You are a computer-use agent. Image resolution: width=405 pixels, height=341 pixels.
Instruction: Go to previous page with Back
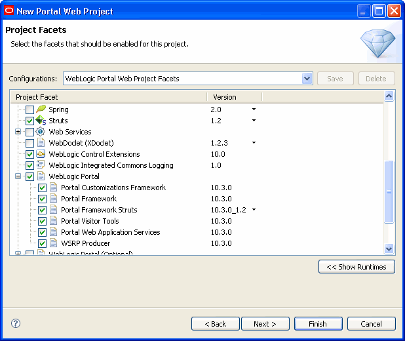click(x=215, y=324)
